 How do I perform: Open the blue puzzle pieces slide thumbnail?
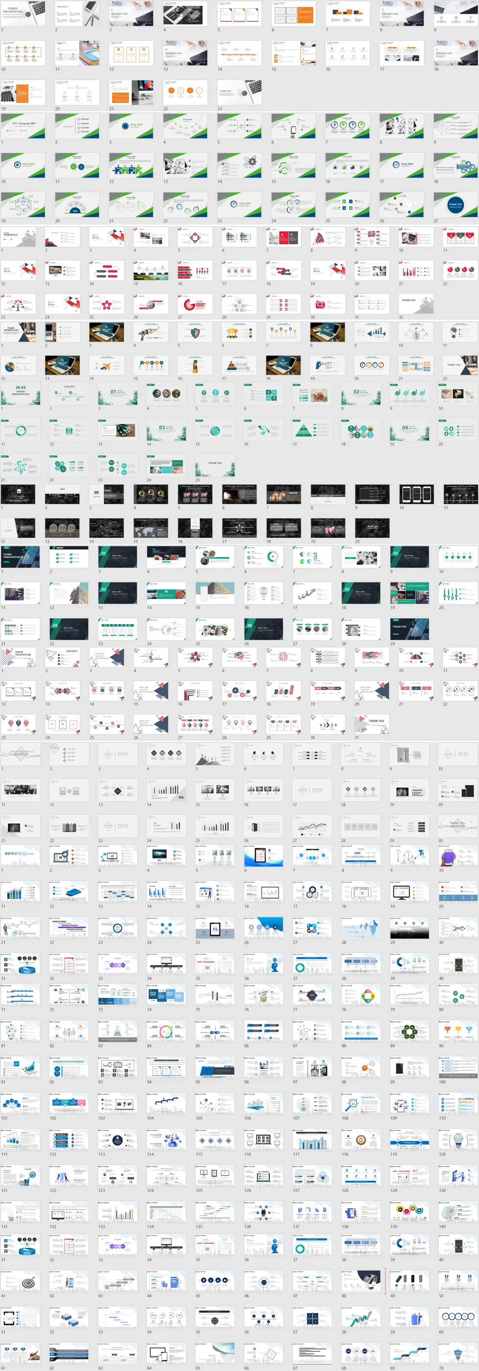[x=131, y=165]
